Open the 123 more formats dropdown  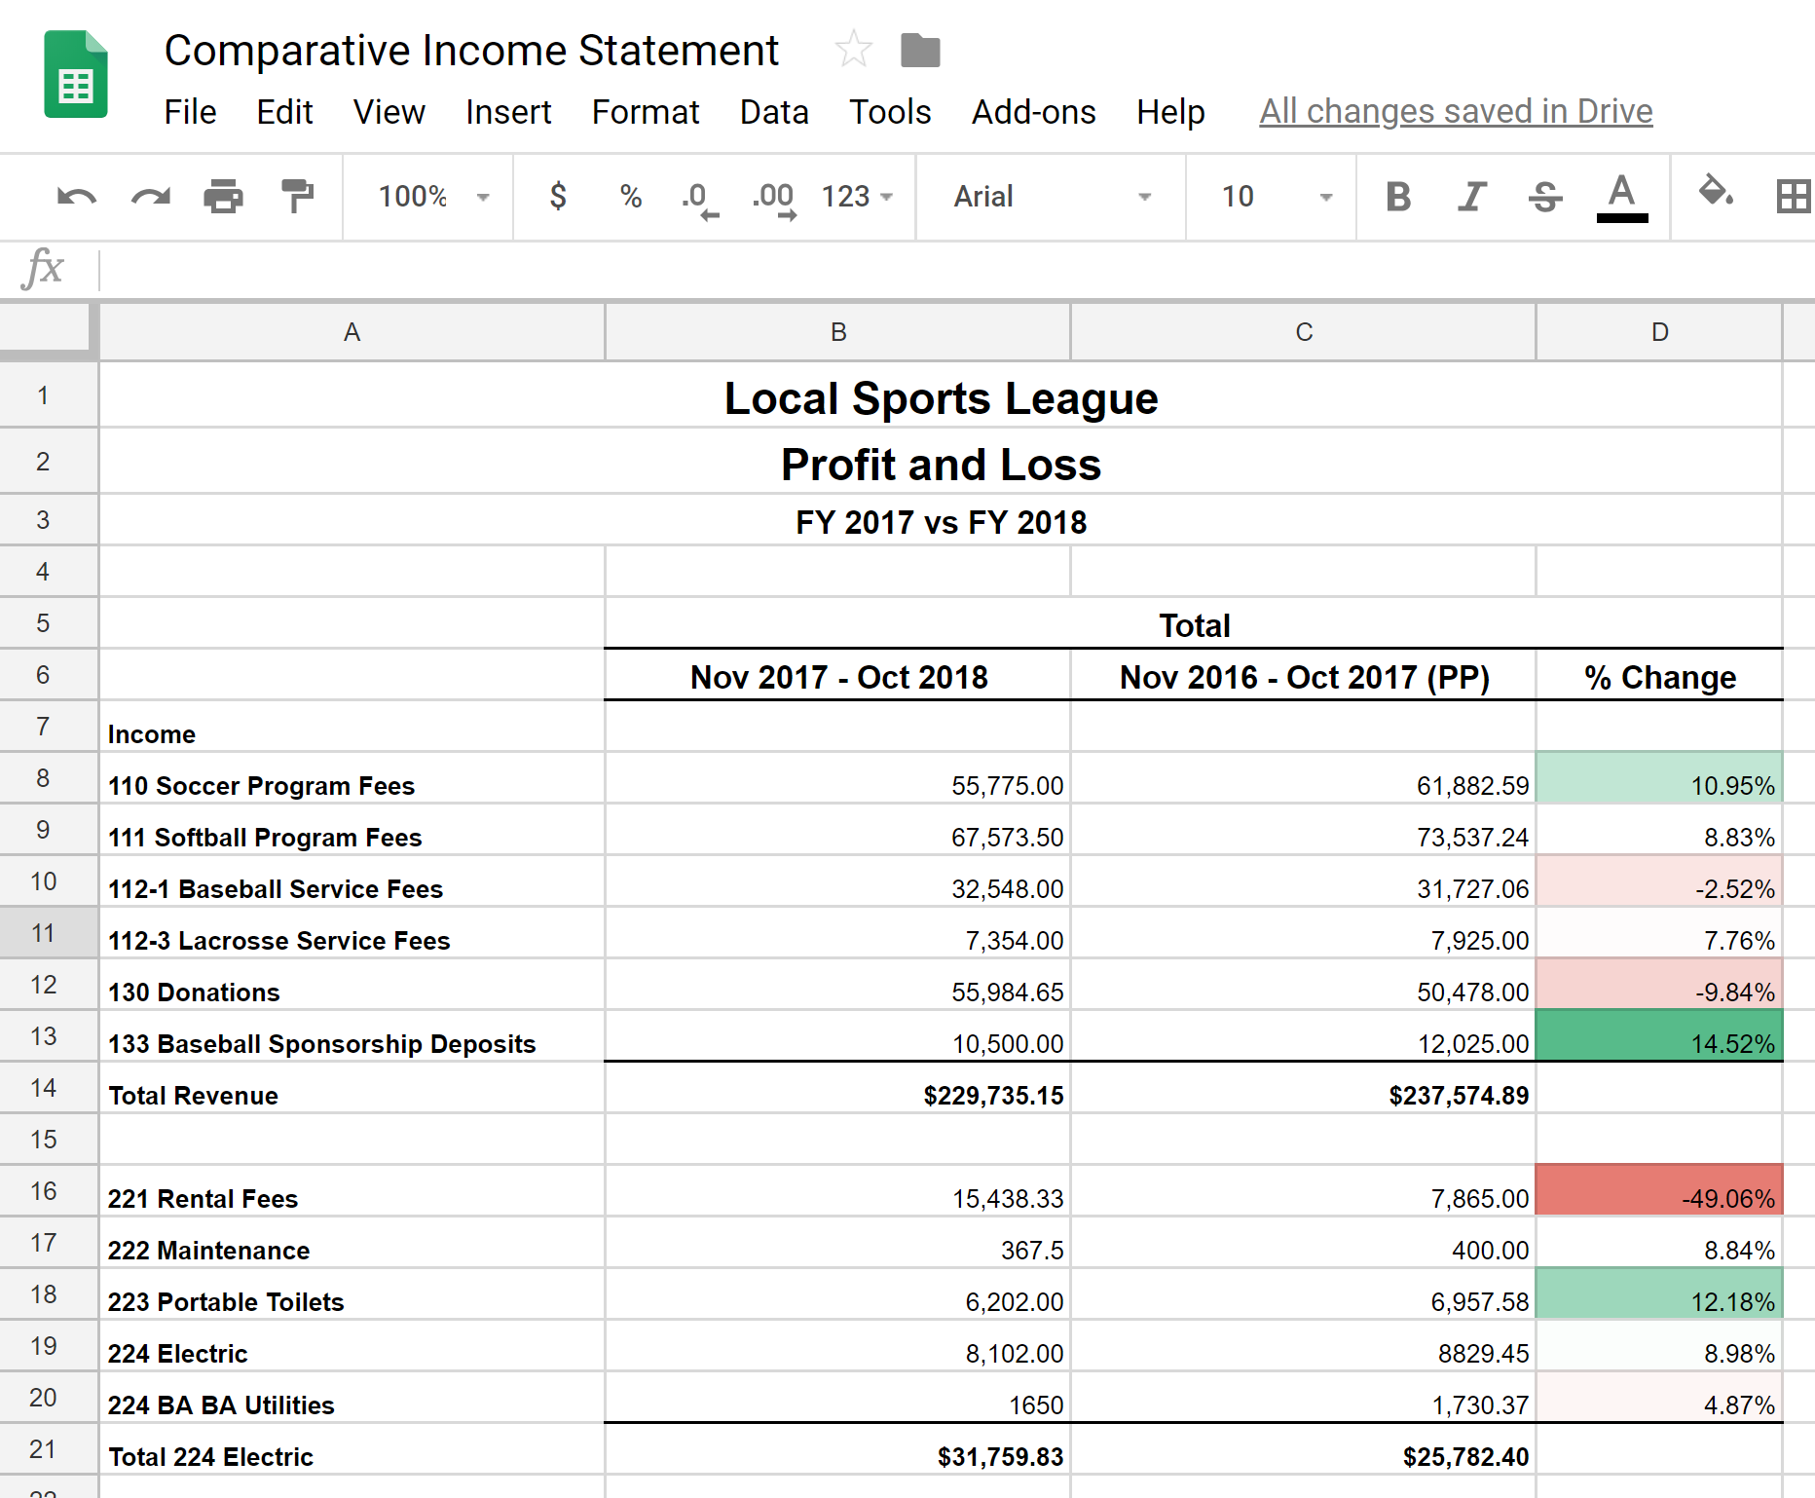(x=857, y=197)
